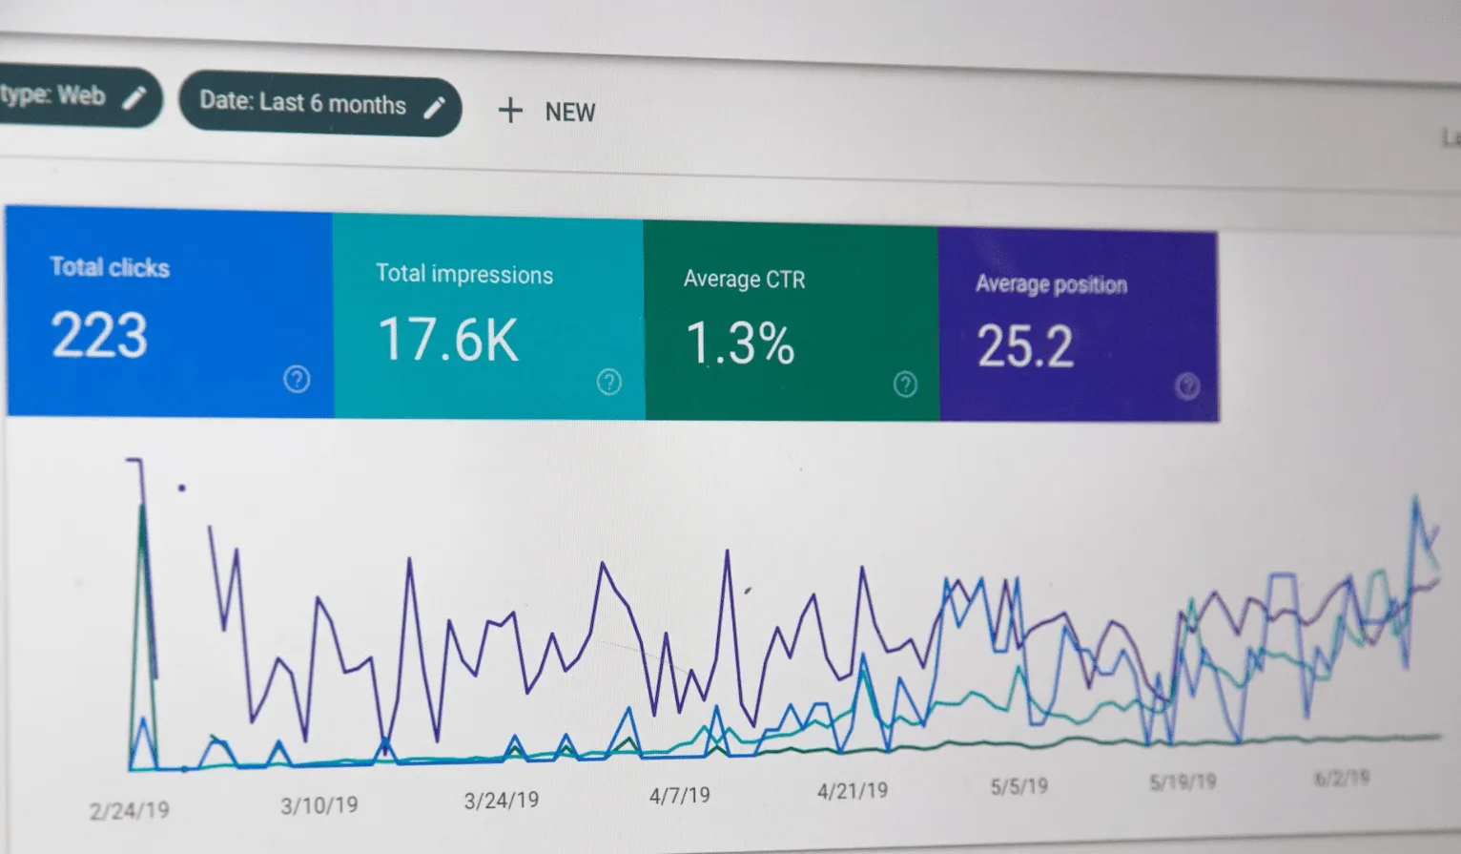Image resolution: width=1461 pixels, height=854 pixels.
Task: Click the plus icon beside NEW
Action: point(510,111)
